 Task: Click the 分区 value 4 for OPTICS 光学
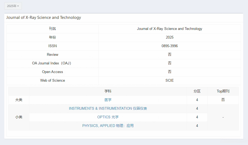click(197, 117)
